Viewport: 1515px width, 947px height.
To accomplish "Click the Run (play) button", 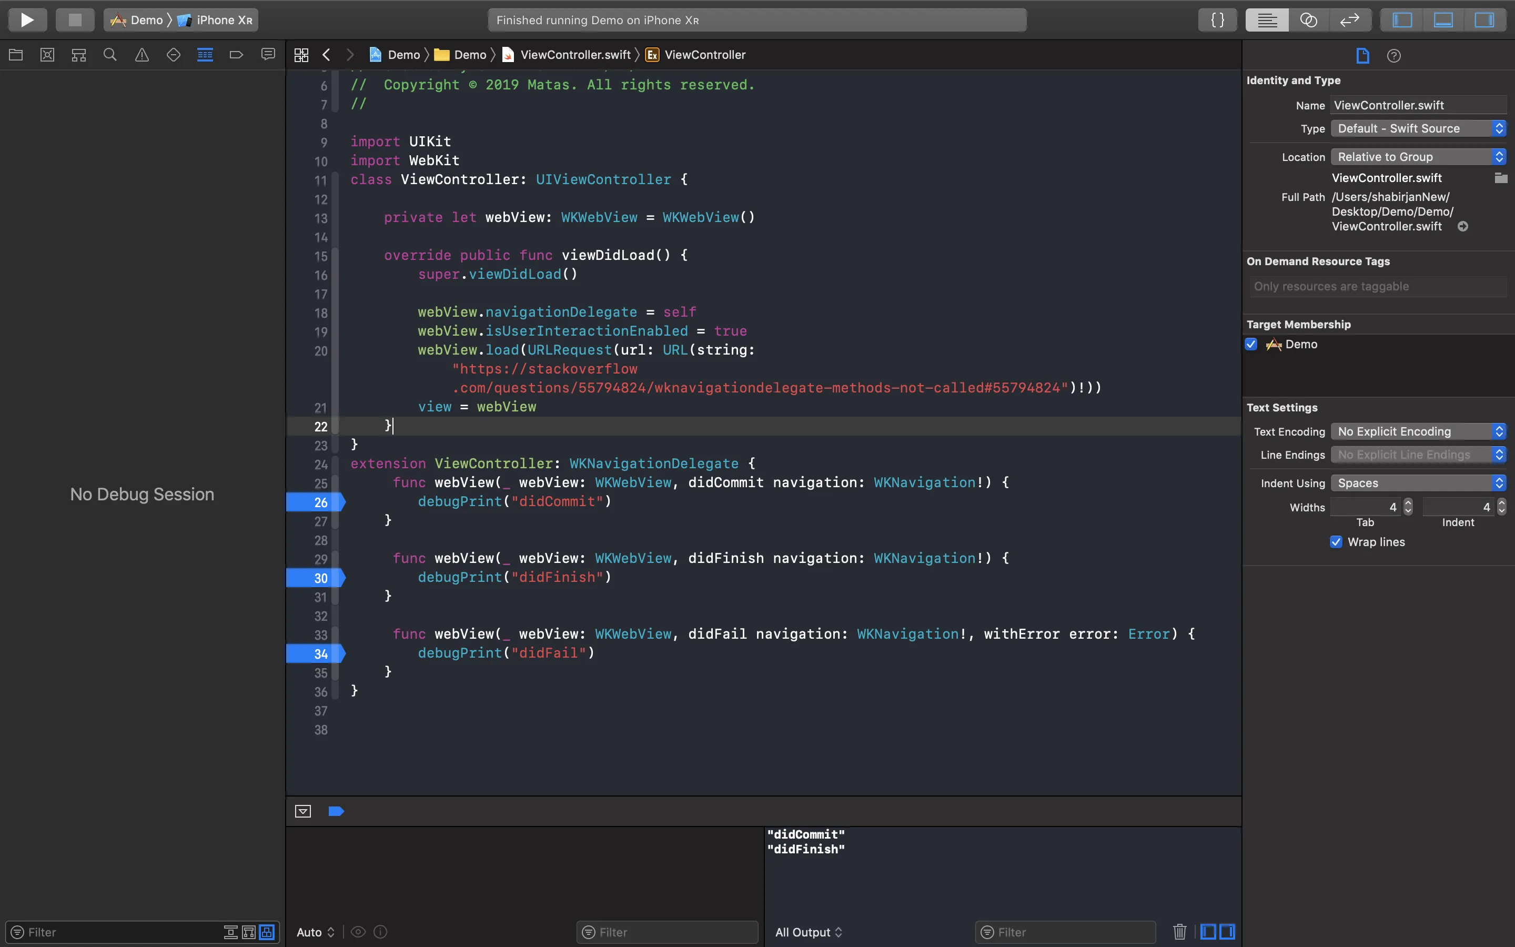I will [27, 20].
